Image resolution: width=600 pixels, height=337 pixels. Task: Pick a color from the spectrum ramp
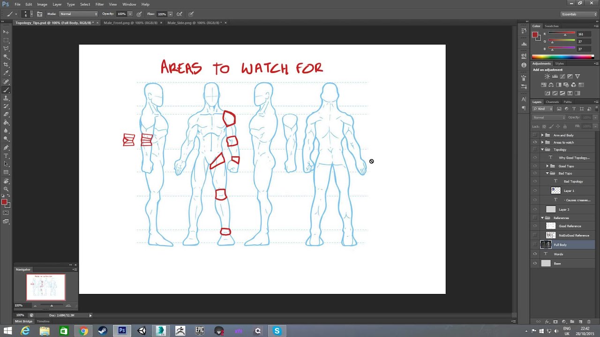click(562, 57)
